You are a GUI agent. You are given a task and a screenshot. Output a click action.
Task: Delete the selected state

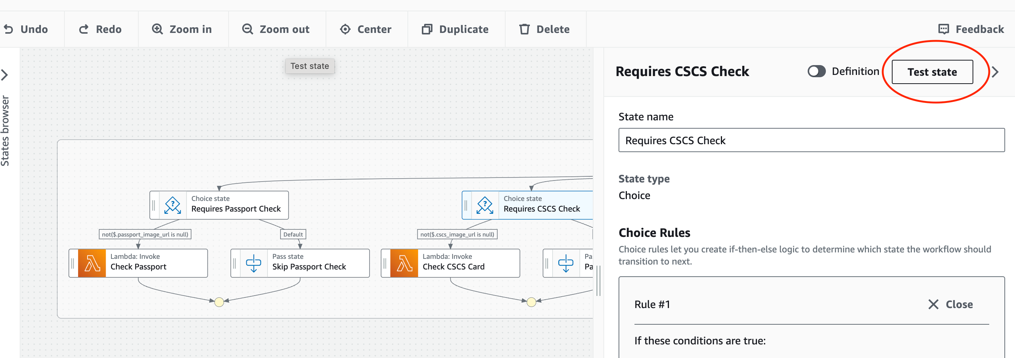click(544, 29)
